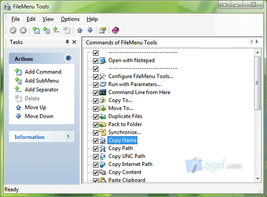
Task: Click the command list scrollbar thumb
Action: 257,83
